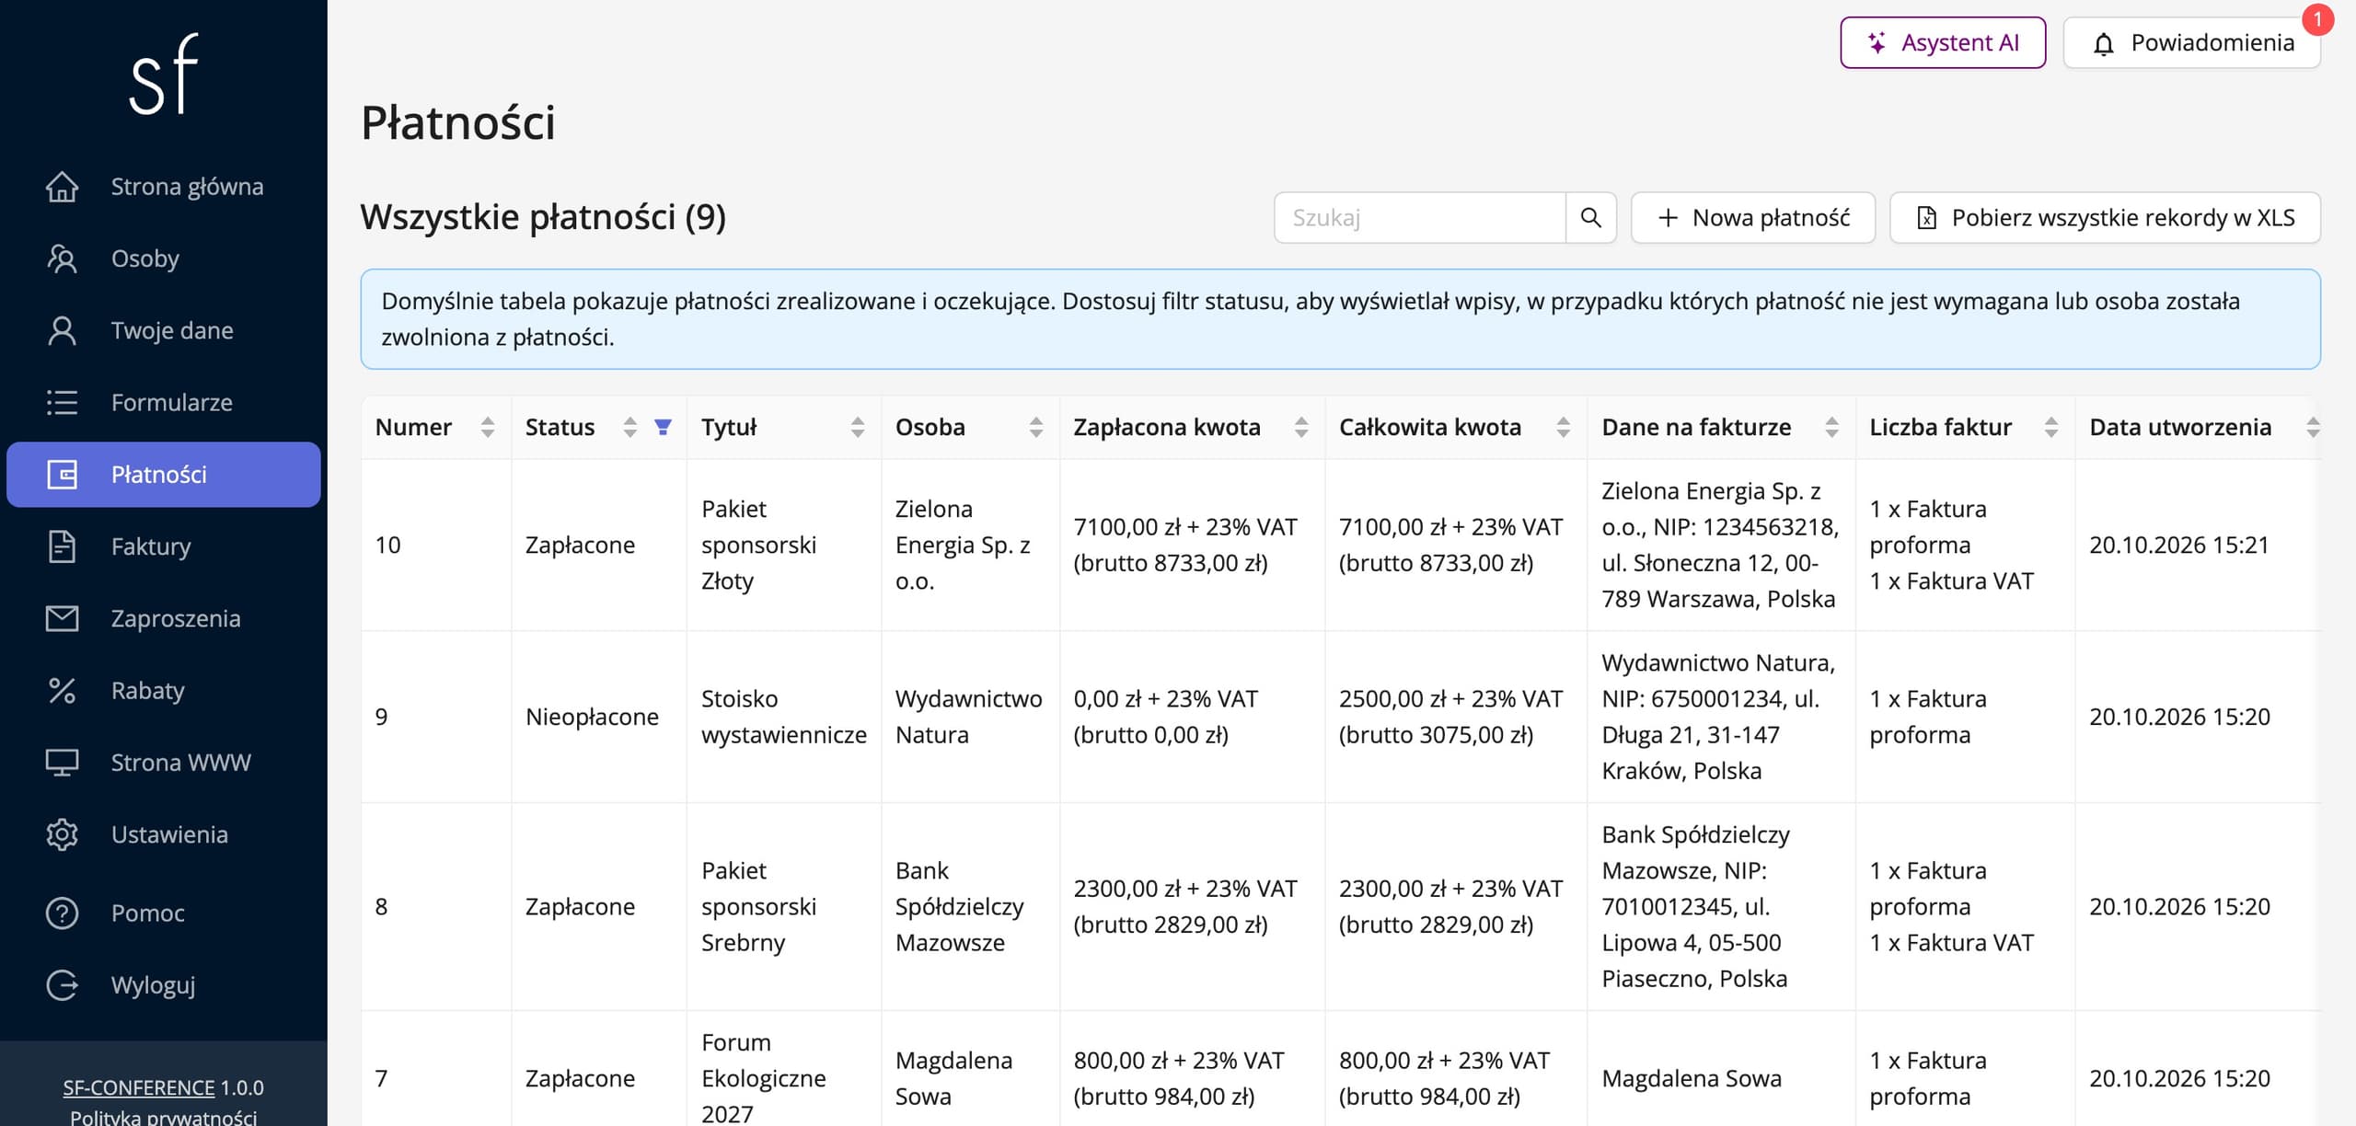Go to Faktury section

pyautogui.click(x=164, y=546)
